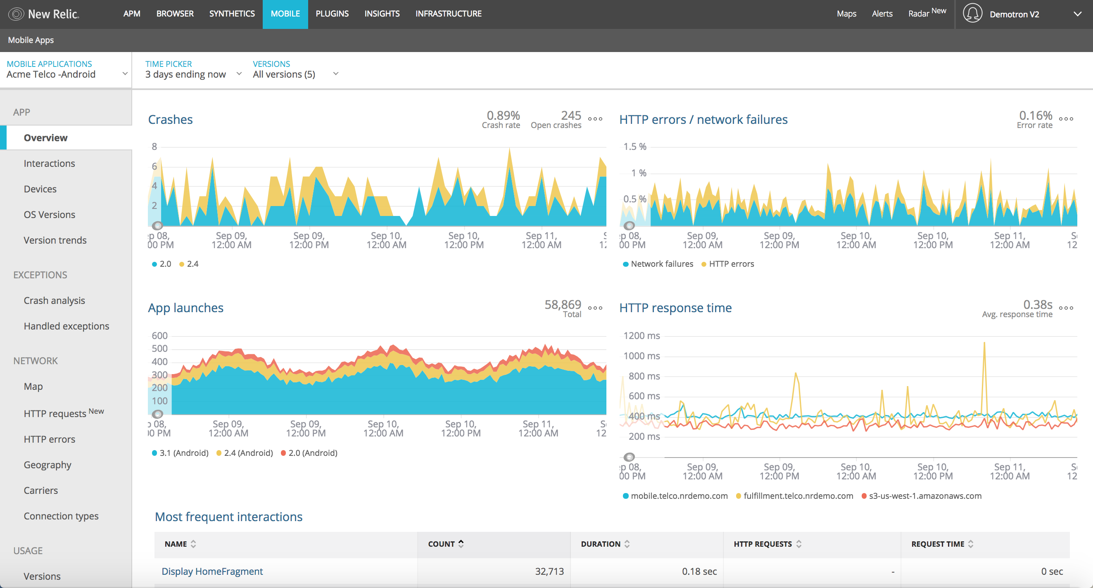Open Crash analysis in the sidebar
The height and width of the screenshot is (588, 1093).
[54, 300]
